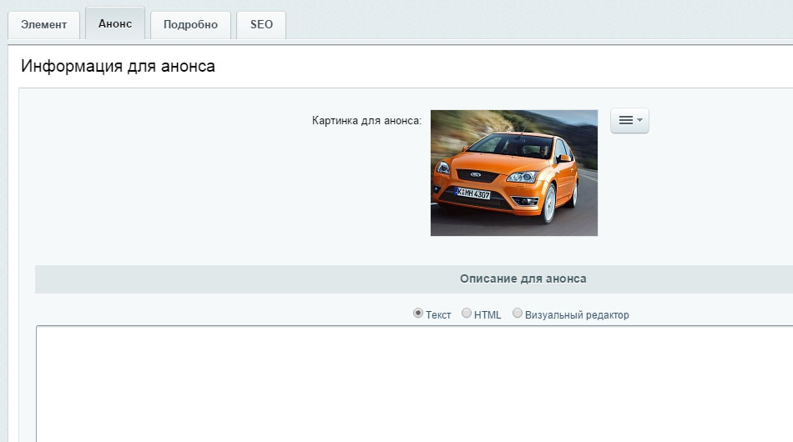Expand the small arrow beside the image menu
The image size is (793, 442).
640,121
